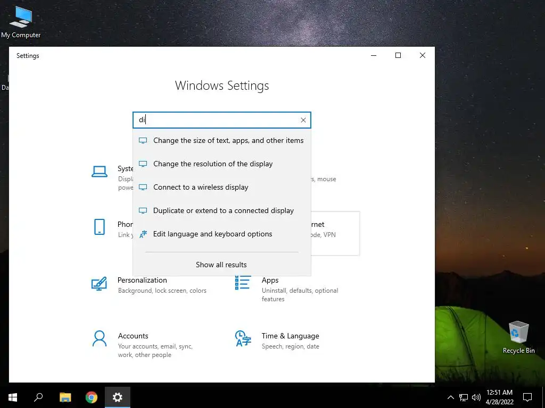This screenshot has width=545, height=408.
Task: Open taskbar clock showing 12:51 AM
Action: click(x=499, y=397)
